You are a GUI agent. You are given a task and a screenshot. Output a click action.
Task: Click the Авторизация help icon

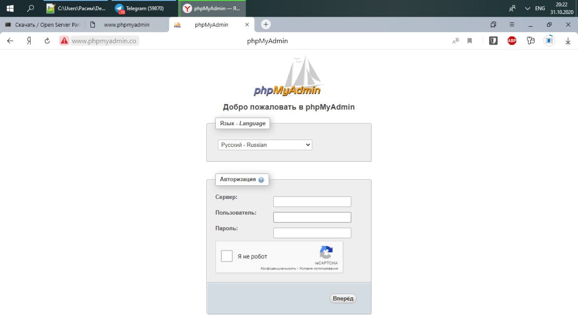point(261,180)
